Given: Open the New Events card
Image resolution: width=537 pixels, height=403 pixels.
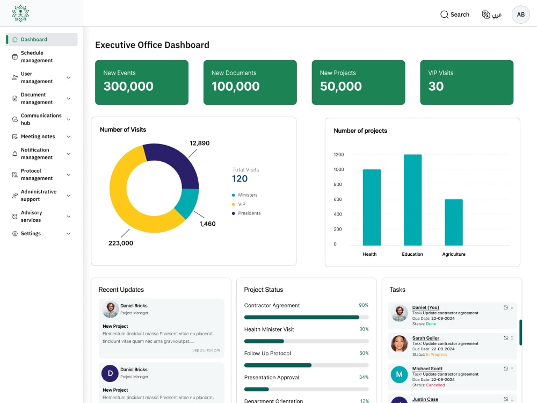Looking at the screenshot, I should point(142,83).
